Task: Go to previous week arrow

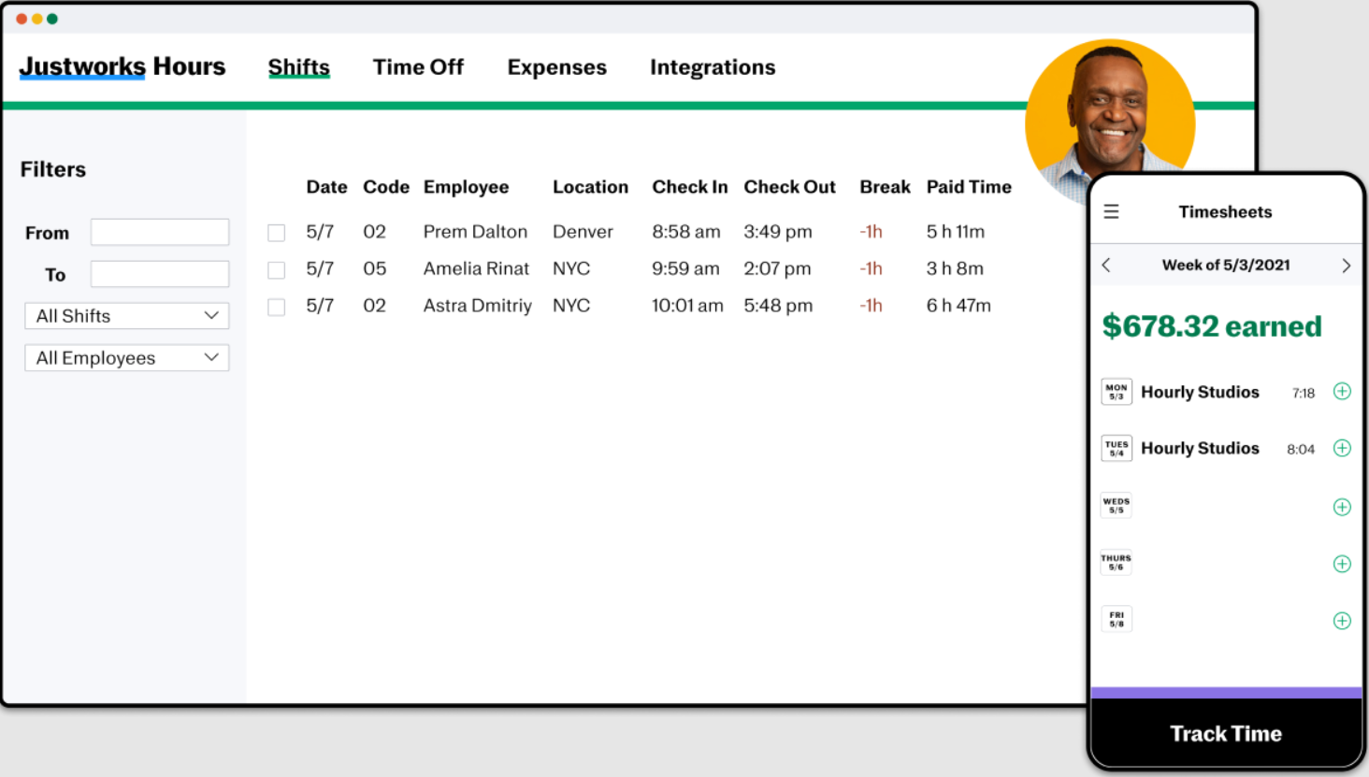Action: 1106,266
